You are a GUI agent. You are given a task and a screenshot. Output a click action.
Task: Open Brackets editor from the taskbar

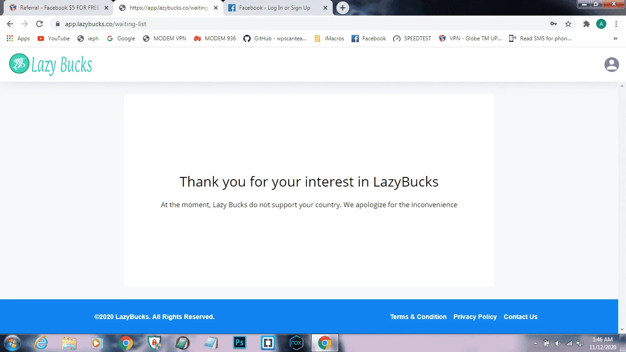pos(268,343)
